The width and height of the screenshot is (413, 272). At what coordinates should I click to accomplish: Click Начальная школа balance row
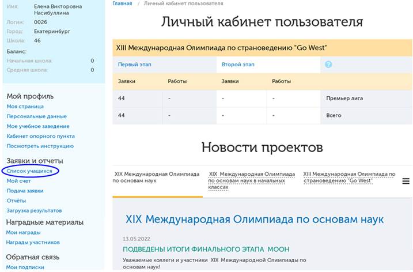point(50,61)
